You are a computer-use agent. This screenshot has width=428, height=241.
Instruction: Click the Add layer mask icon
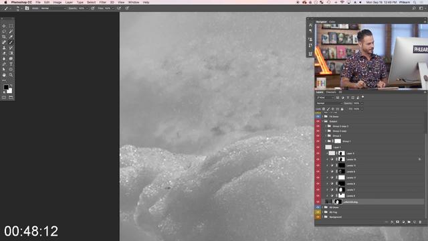pos(398,222)
